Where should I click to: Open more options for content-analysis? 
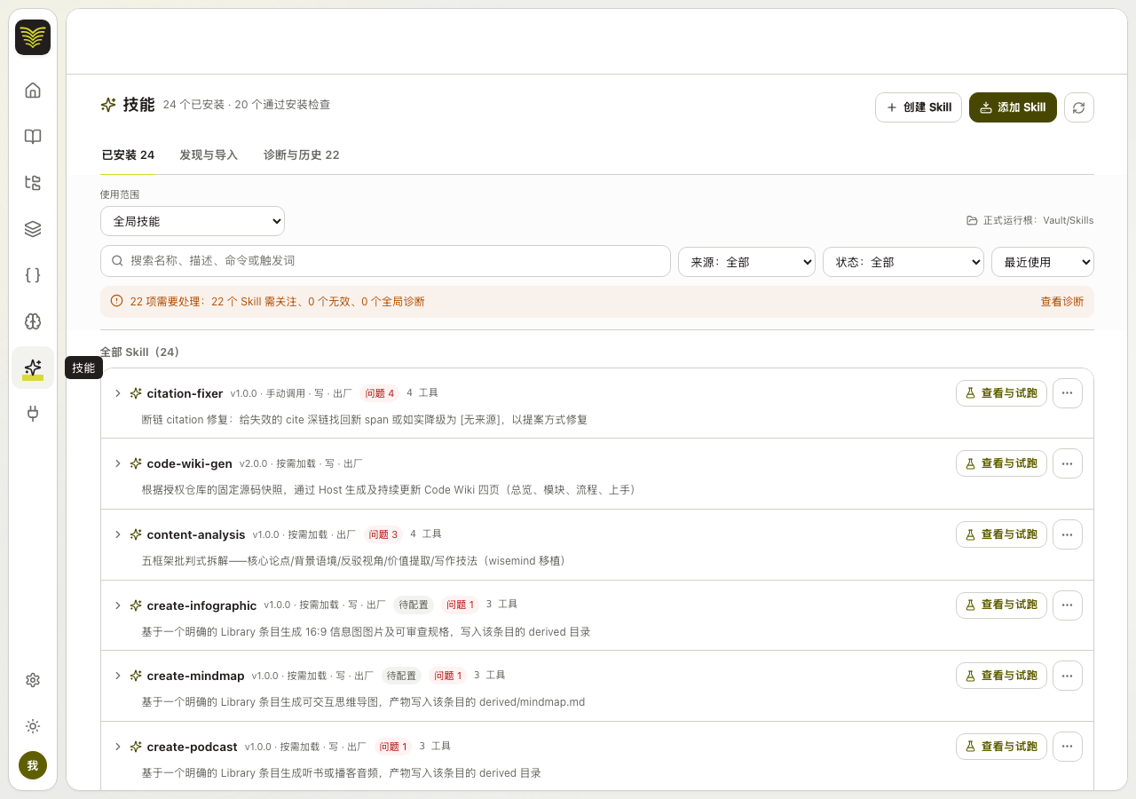pos(1068,534)
